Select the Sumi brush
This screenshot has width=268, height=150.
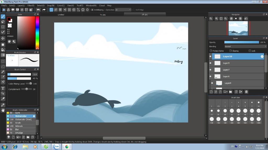point(21,113)
